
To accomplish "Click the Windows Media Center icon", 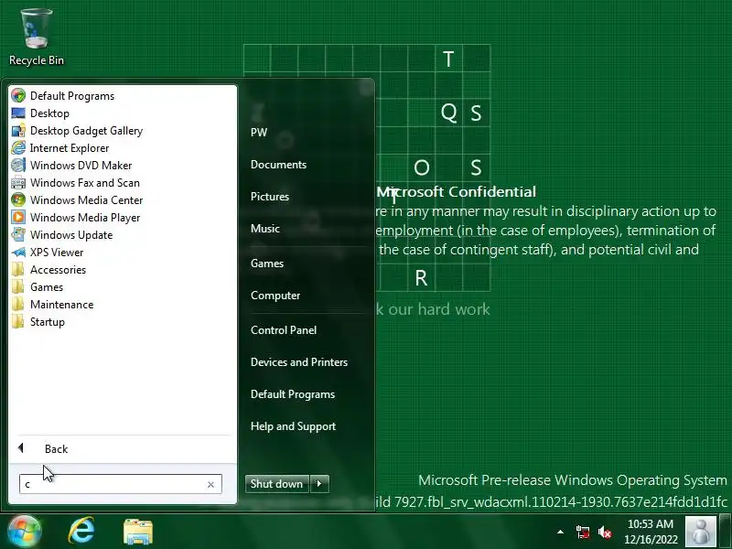I will [18, 199].
